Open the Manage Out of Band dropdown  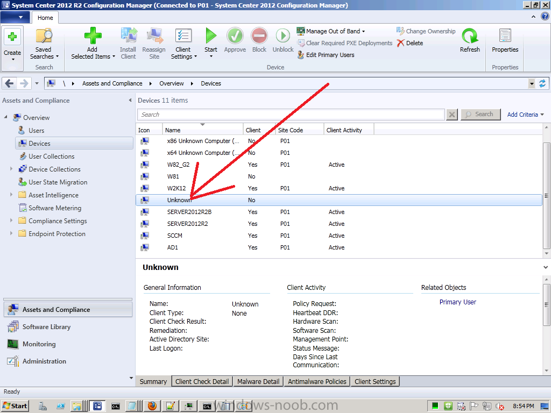(331, 31)
